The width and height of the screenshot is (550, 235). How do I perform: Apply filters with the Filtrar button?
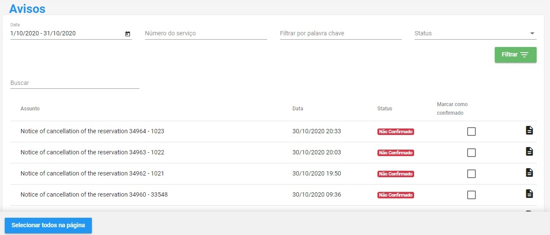pos(515,55)
